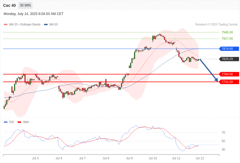Click the MA 50 legend label

[54, 24]
